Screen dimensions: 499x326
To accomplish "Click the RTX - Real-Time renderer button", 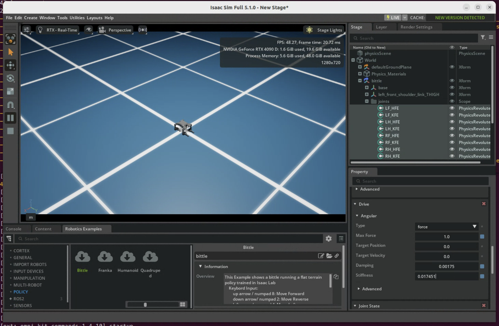I will [x=58, y=30].
